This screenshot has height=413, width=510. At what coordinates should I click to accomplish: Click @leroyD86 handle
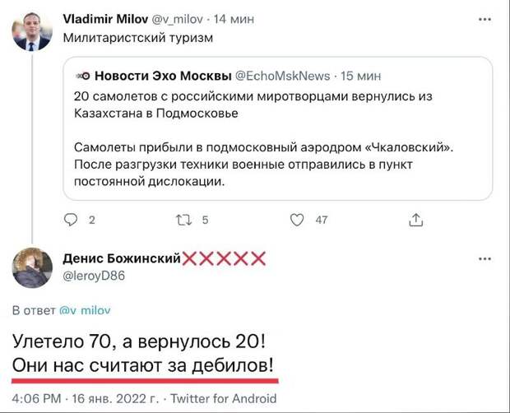(x=94, y=276)
